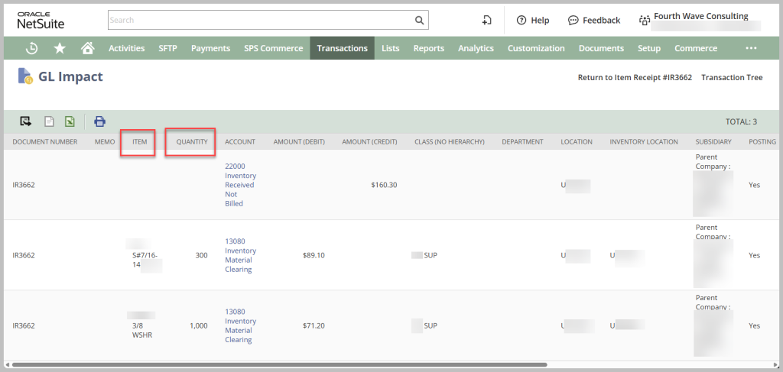
Task: Open the Customization menu
Action: (536, 48)
